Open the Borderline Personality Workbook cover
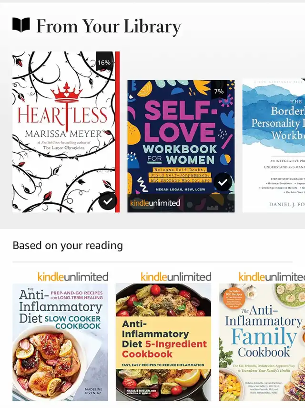Screen dimensions: 305x408 [x=274, y=146]
